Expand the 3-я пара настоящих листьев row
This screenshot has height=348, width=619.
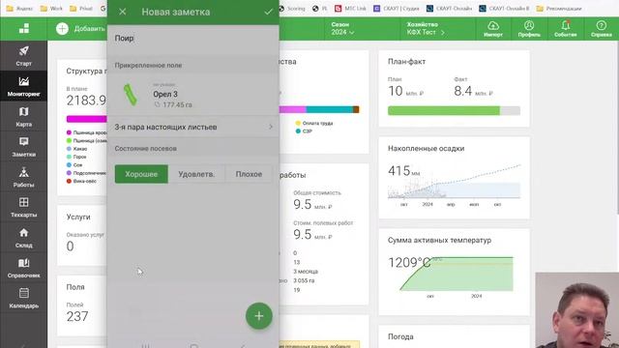click(x=193, y=127)
